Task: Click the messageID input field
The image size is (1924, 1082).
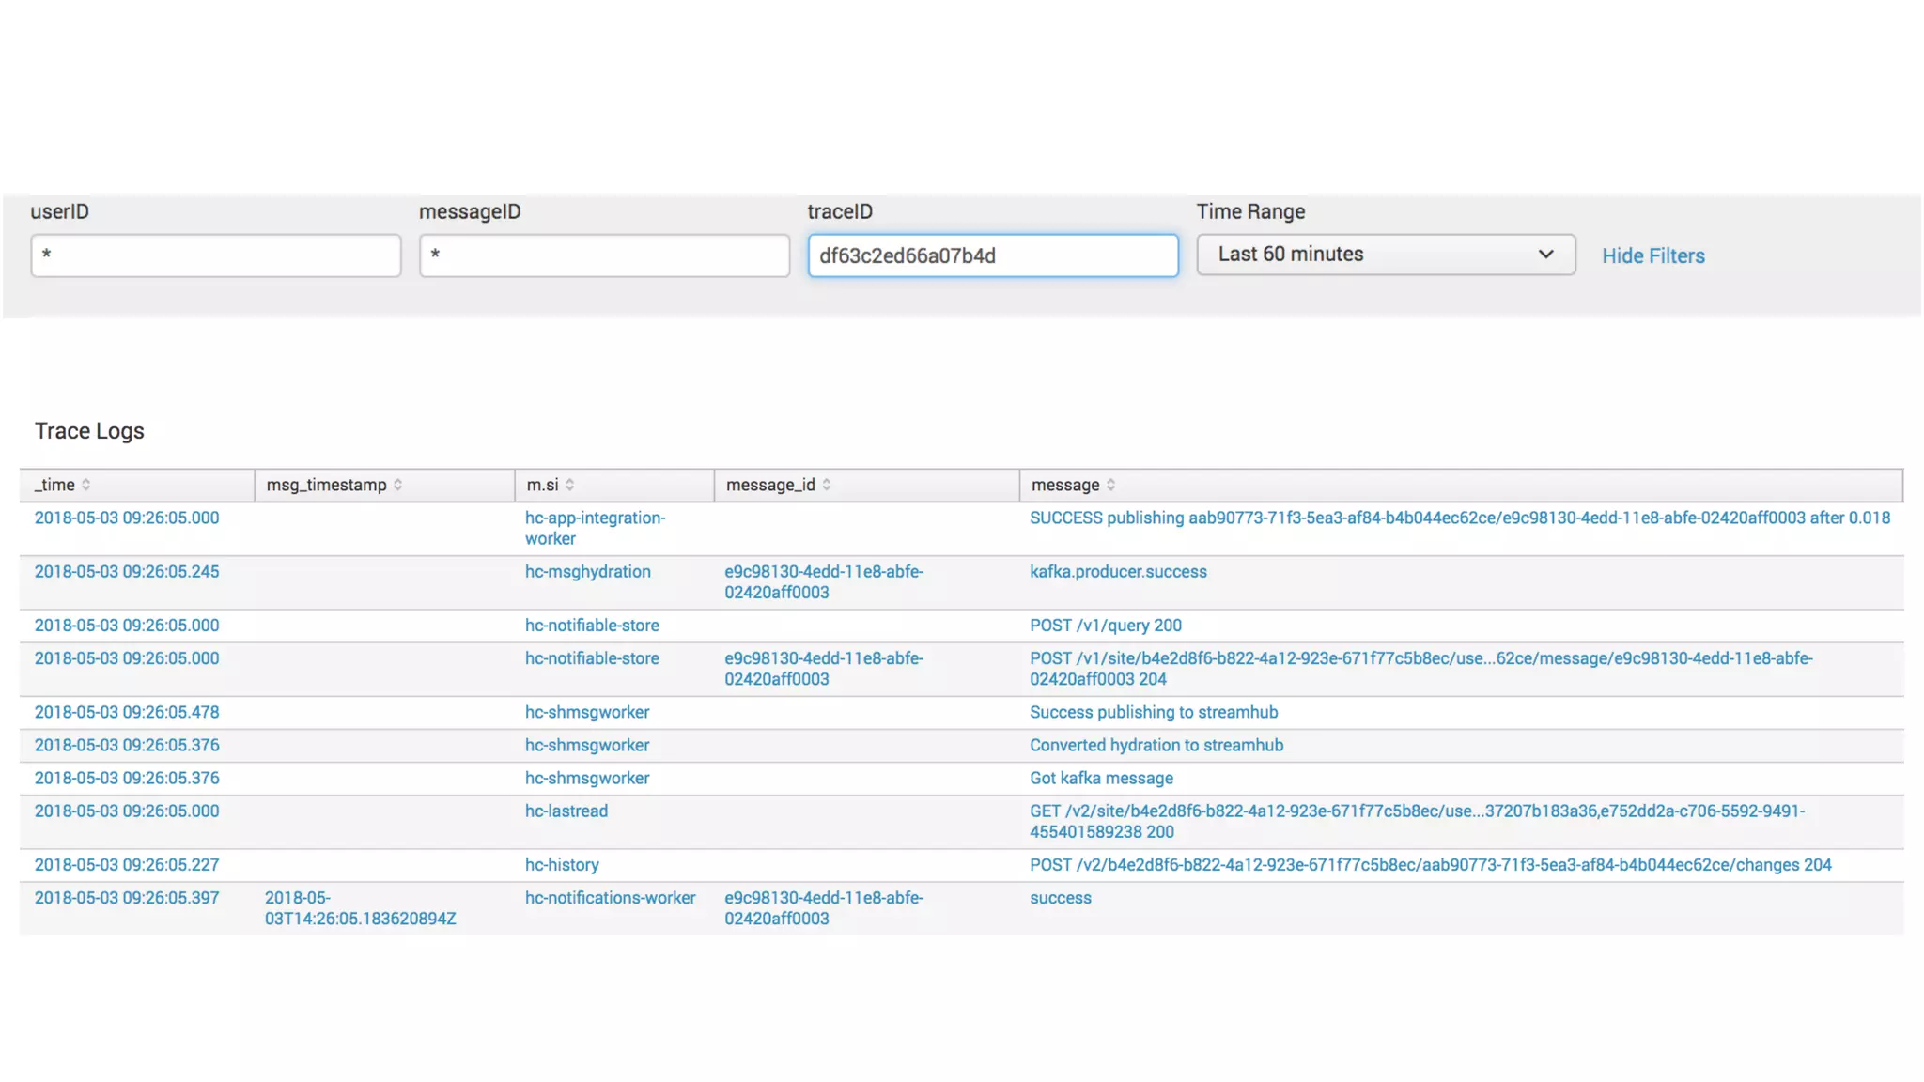Action: (x=603, y=255)
